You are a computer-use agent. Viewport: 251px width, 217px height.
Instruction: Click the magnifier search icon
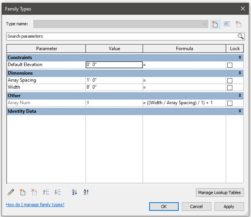[x=241, y=37]
